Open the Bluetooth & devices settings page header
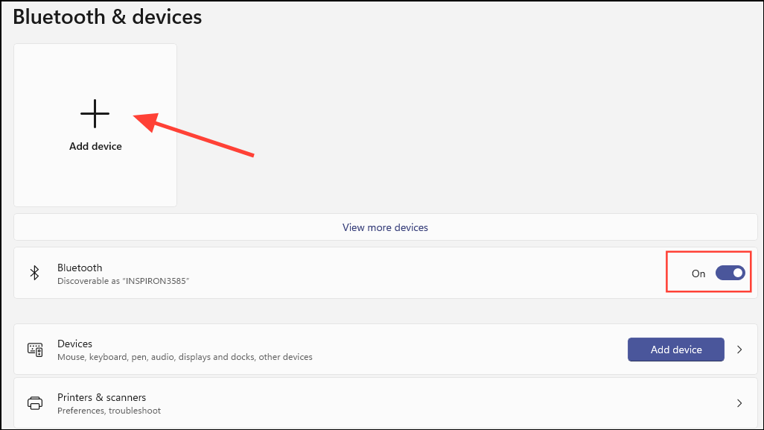The height and width of the screenshot is (430, 764). tap(106, 16)
